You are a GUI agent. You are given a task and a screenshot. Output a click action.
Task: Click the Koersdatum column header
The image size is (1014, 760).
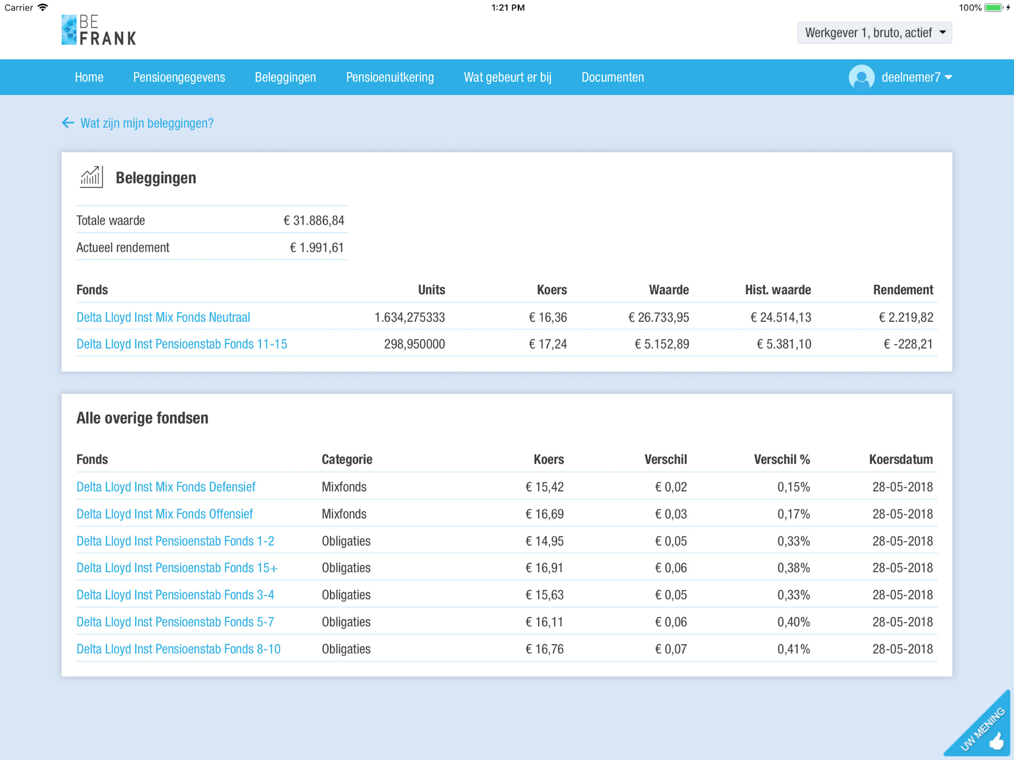click(901, 459)
